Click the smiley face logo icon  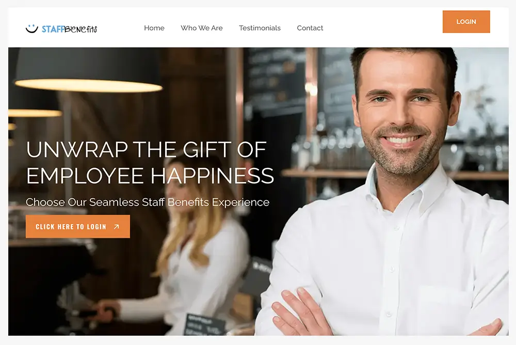click(32, 29)
